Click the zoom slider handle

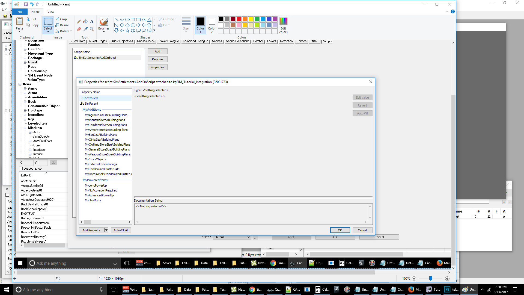(x=431, y=278)
